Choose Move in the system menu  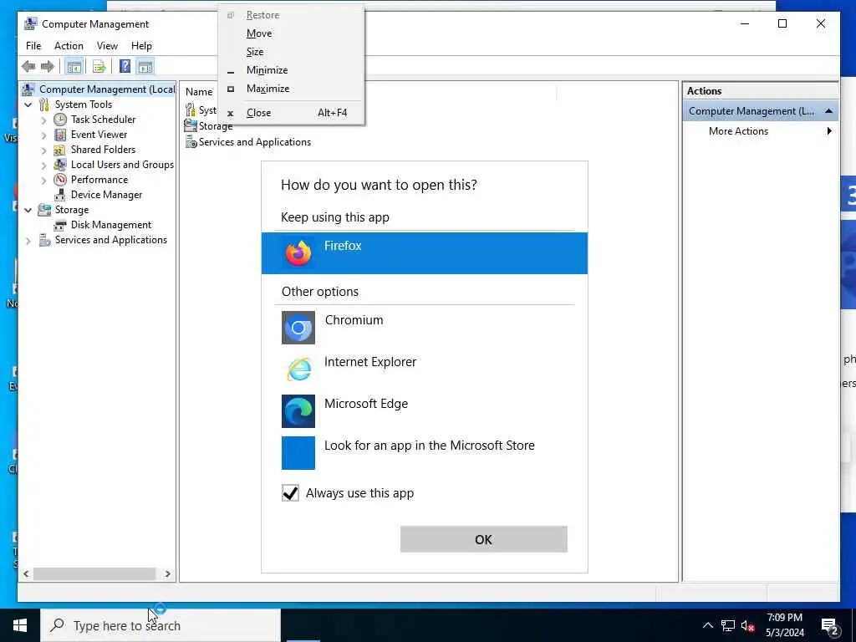[291, 33]
